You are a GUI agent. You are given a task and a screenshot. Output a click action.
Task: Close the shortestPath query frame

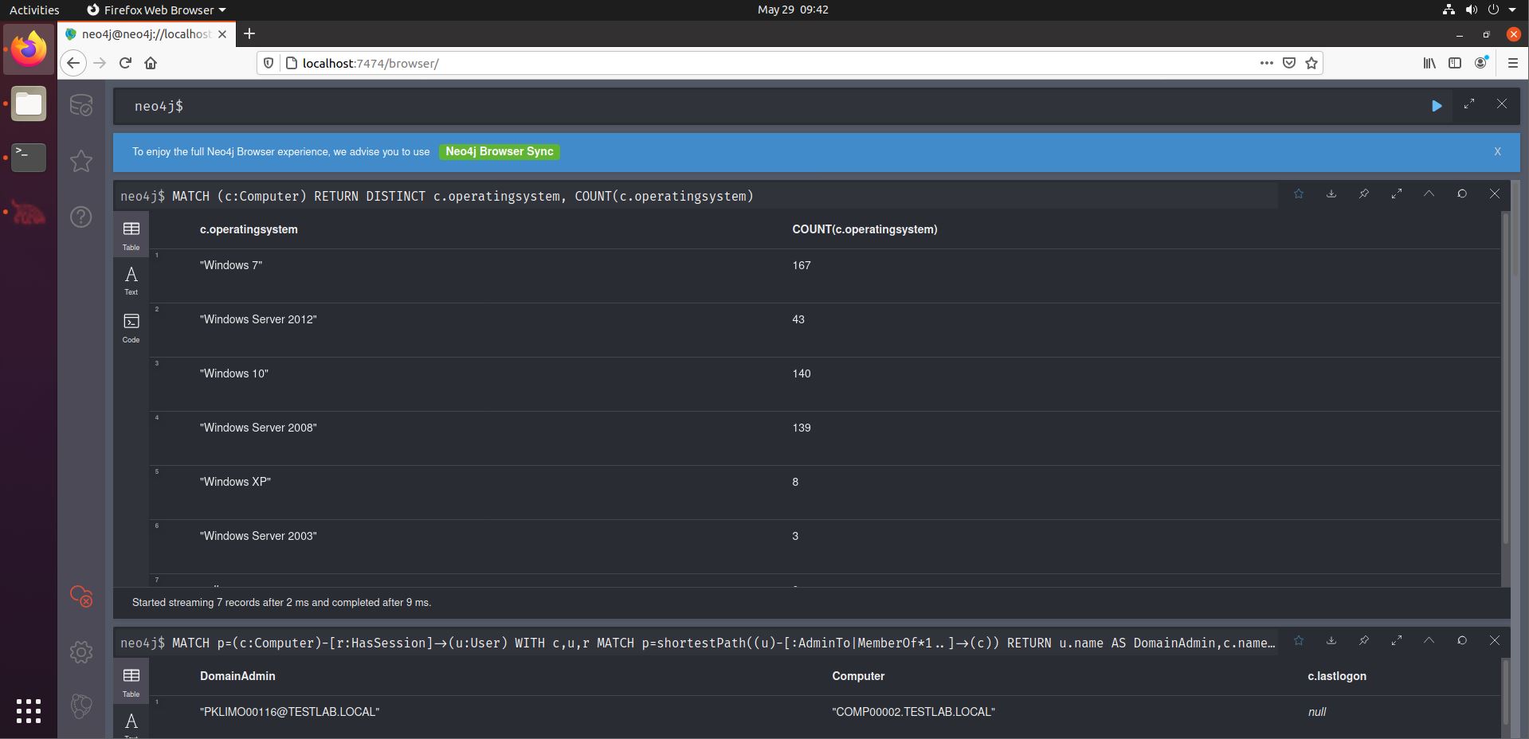1495,641
